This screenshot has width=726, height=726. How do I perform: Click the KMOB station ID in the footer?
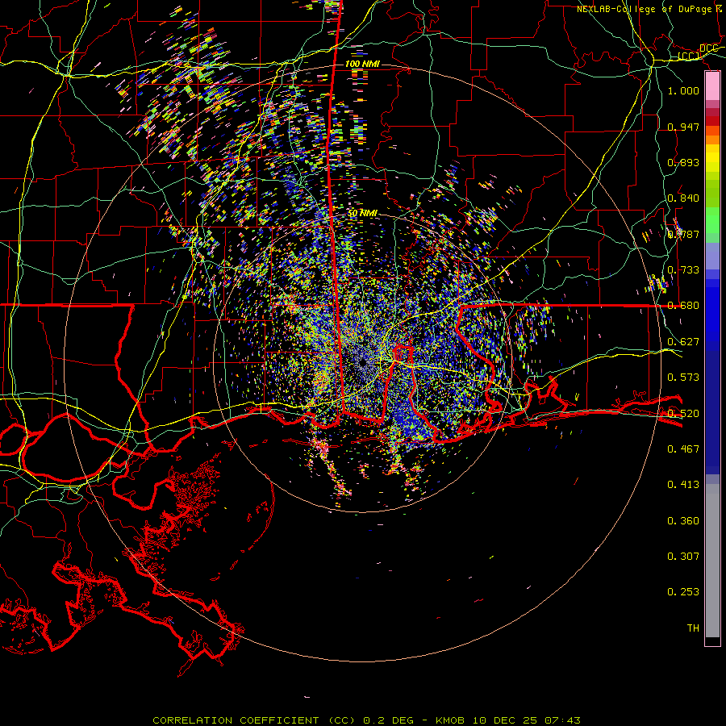[x=452, y=720]
